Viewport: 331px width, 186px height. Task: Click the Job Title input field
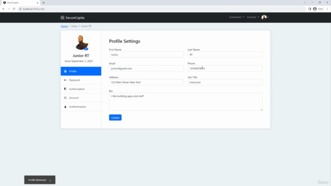click(x=225, y=82)
